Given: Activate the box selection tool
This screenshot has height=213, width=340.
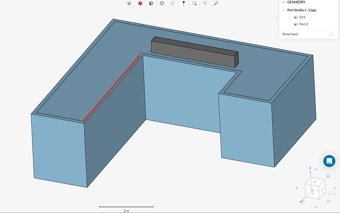Looking at the screenshot, I should pyautogui.click(x=195, y=3).
